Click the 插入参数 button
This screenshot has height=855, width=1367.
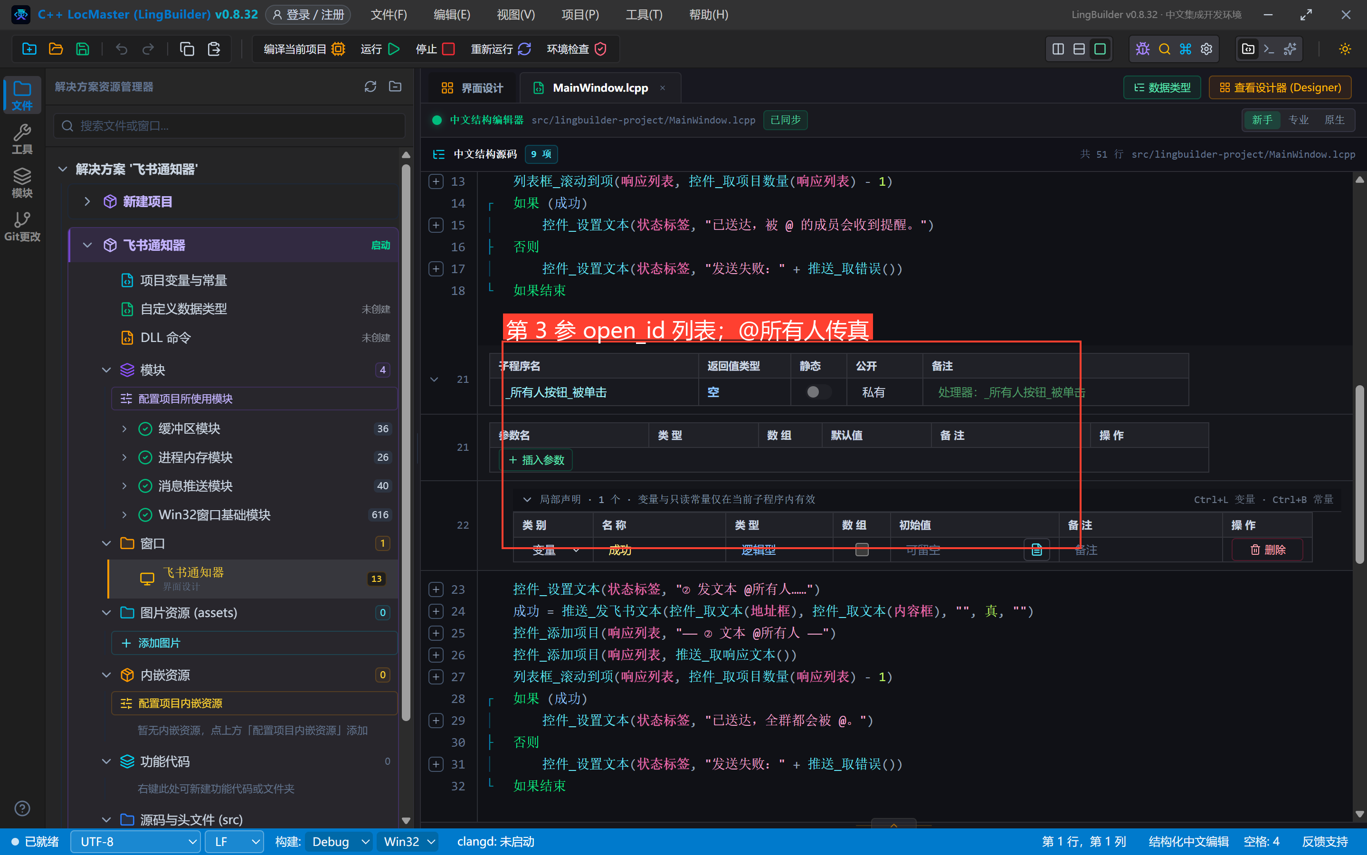click(x=537, y=460)
